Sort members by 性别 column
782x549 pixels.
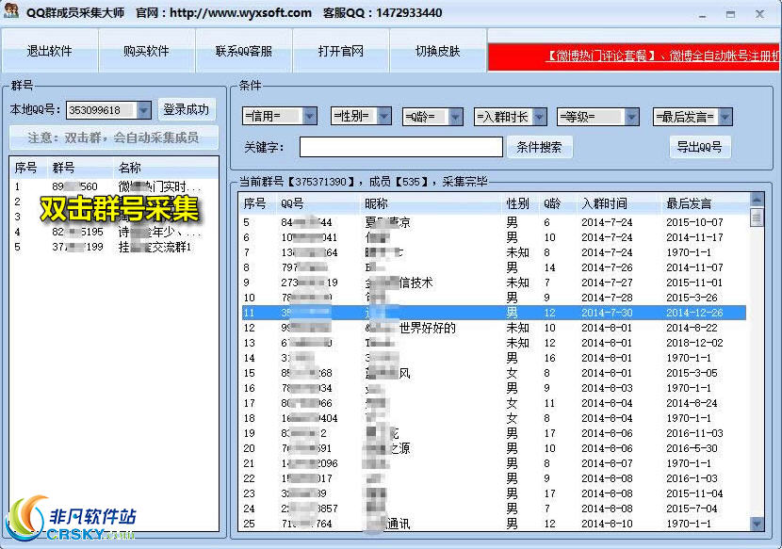tap(519, 203)
